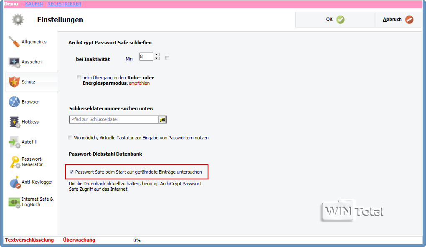Viewport: 426px width, 247px height.
Task: Click the Pfad zur Schlüsseldatei input field
Action: pos(114,120)
